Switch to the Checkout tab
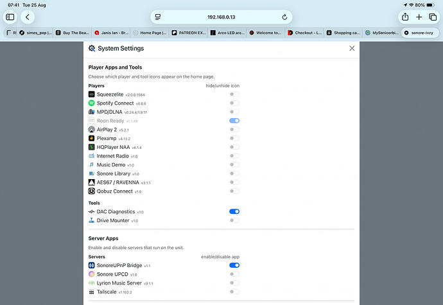 [x=304, y=33]
